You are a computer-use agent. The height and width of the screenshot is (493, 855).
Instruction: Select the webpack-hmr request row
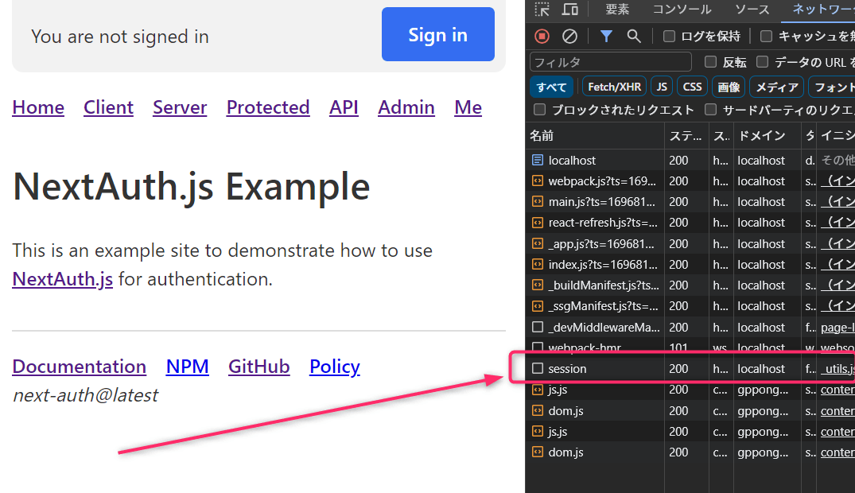click(690, 347)
